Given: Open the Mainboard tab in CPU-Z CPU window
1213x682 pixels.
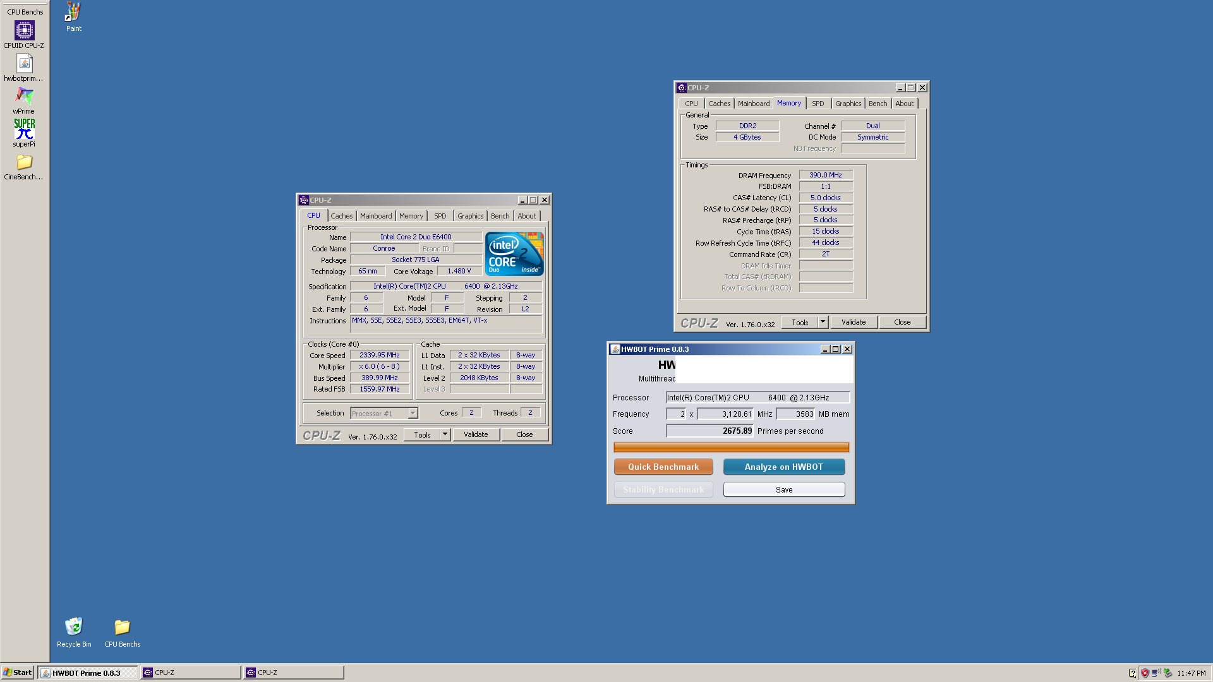Looking at the screenshot, I should point(376,216).
